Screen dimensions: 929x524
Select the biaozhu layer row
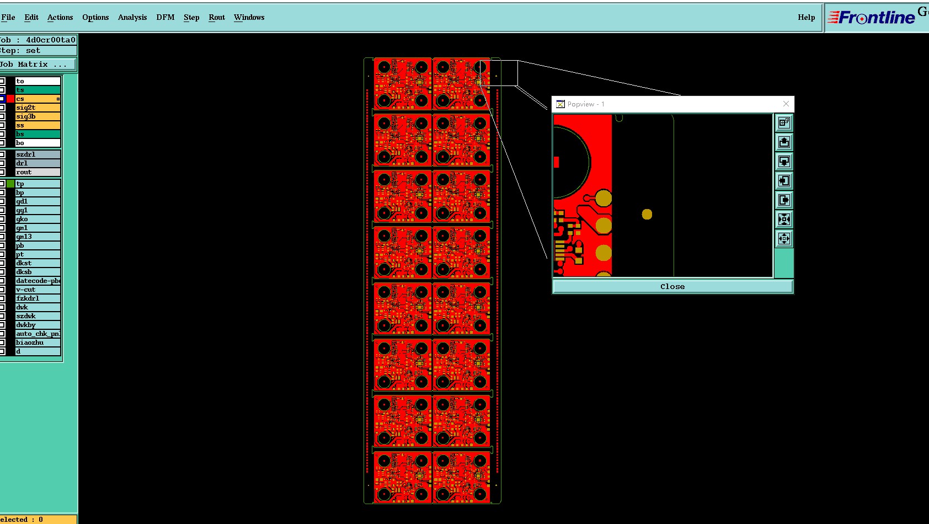[x=38, y=343]
